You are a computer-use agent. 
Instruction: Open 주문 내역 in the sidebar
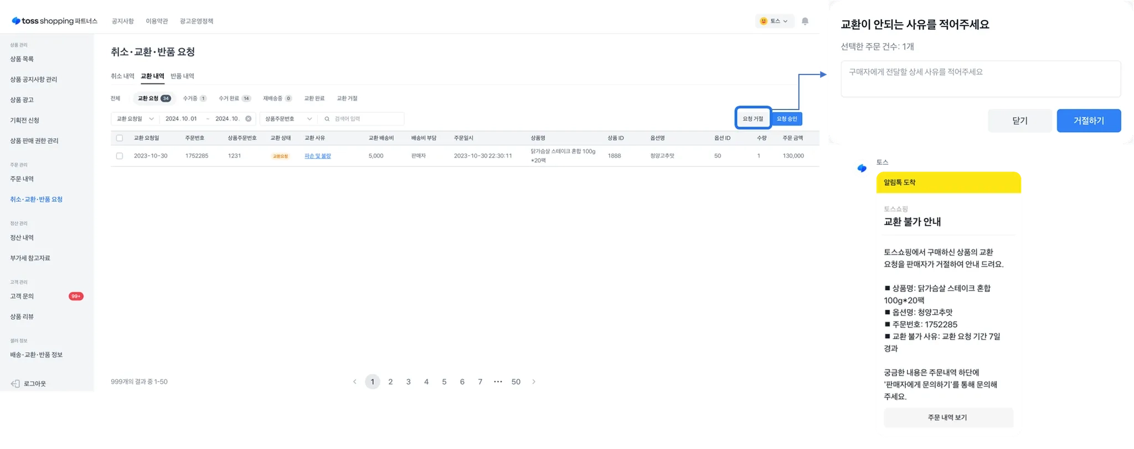[22, 179]
